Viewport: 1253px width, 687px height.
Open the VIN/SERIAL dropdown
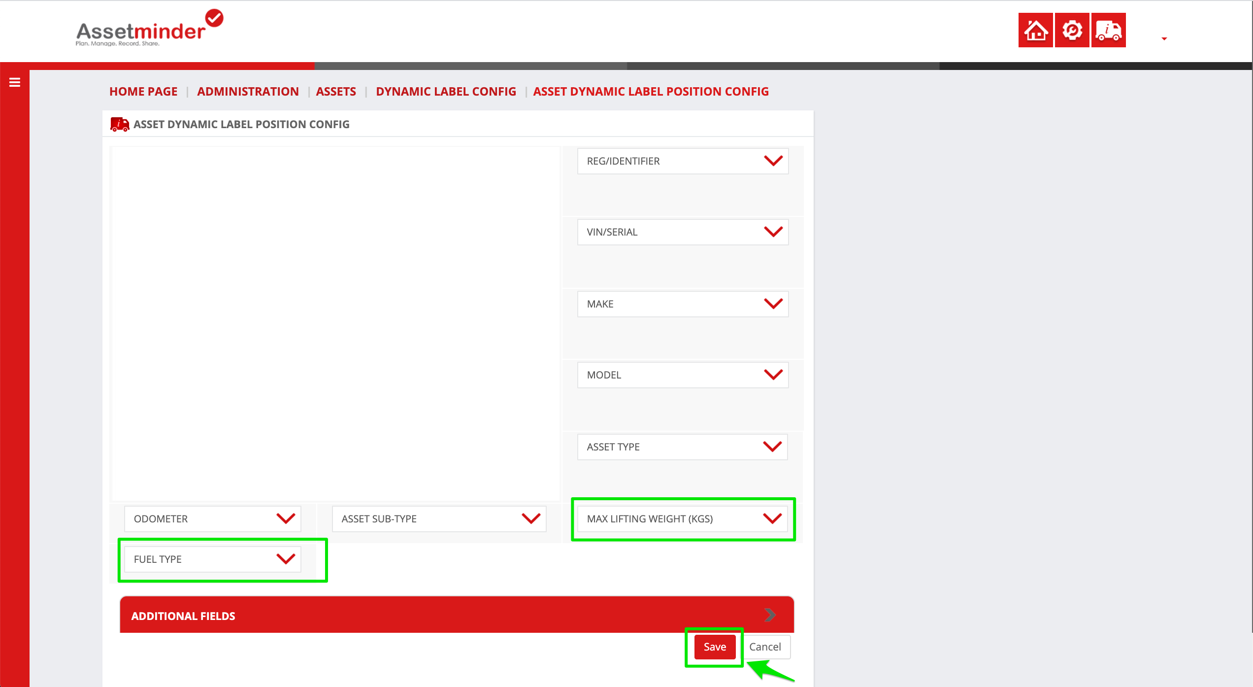tap(683, 232)
